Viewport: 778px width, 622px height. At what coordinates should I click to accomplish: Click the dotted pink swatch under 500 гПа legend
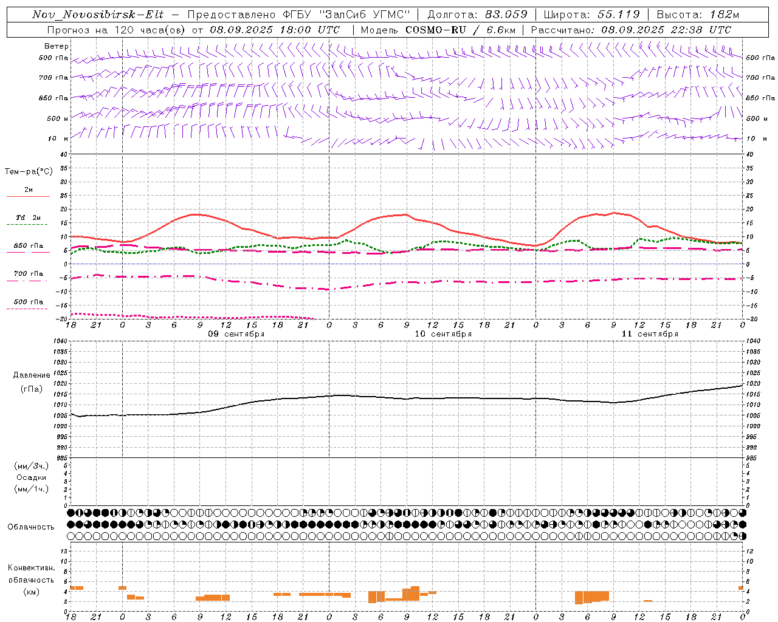click(27, 309)
